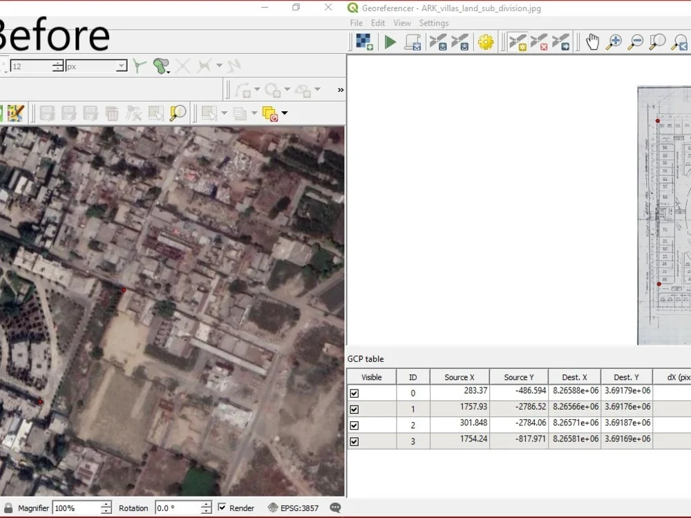691x518 pixels.
Task: Open the File menu in Georeferencer
Action: [356, 23]
